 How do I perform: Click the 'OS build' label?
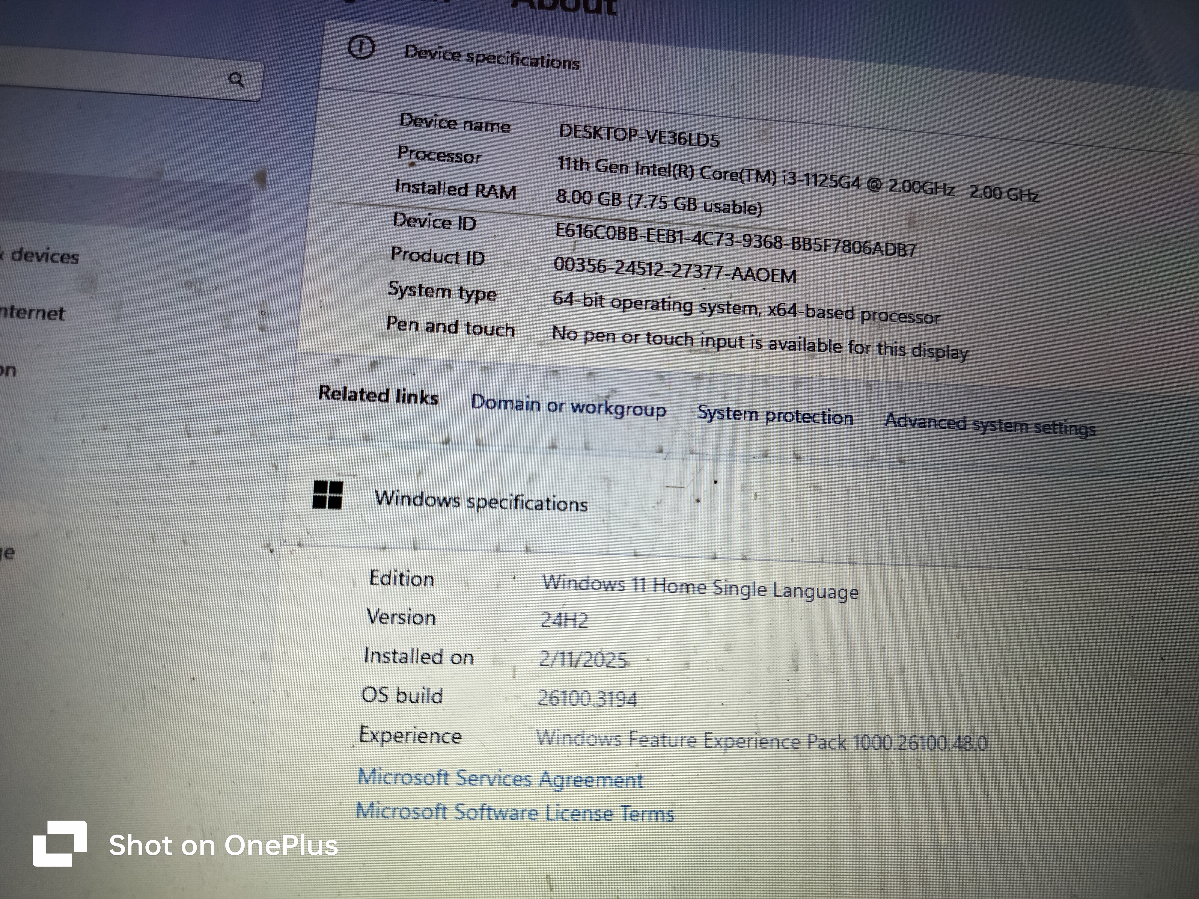coord(402,695)
